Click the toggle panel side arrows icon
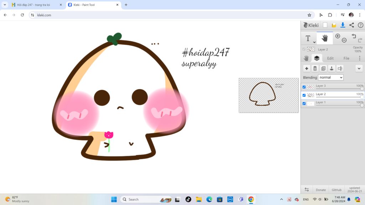This screenshot has width=365, height=205. pyautogui.click(x=307, y=190)
